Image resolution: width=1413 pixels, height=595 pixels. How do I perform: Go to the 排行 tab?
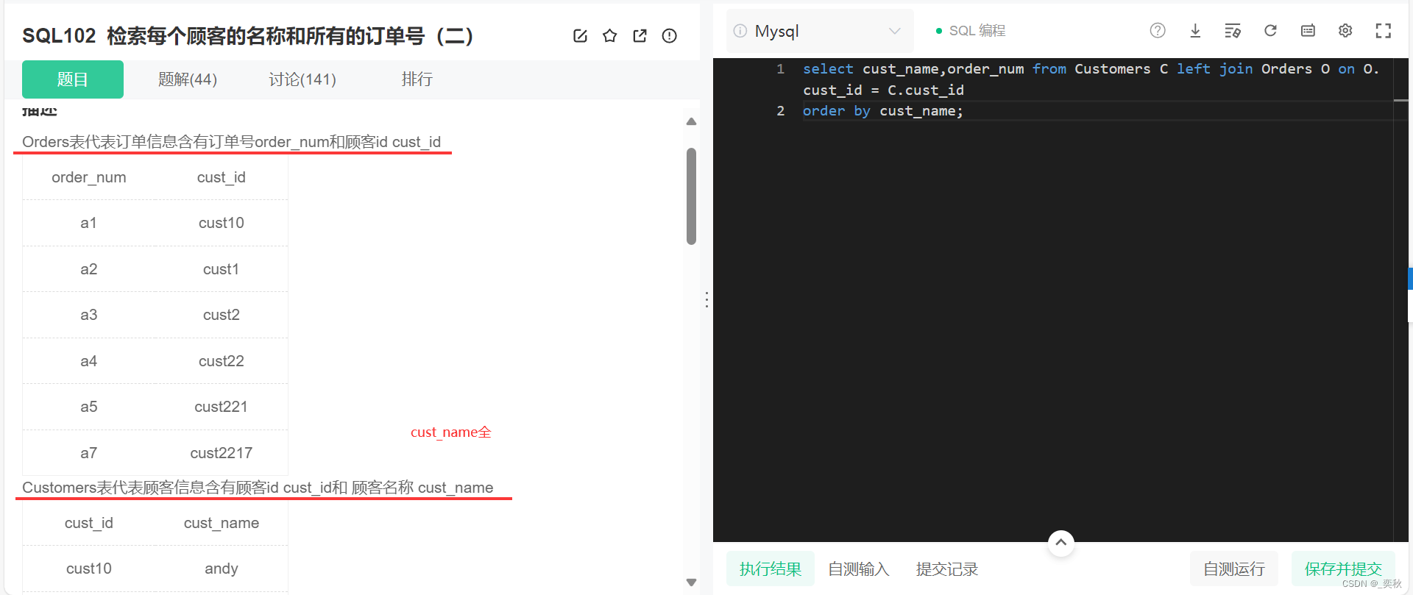pyautogui.click(x=417, y=79)
